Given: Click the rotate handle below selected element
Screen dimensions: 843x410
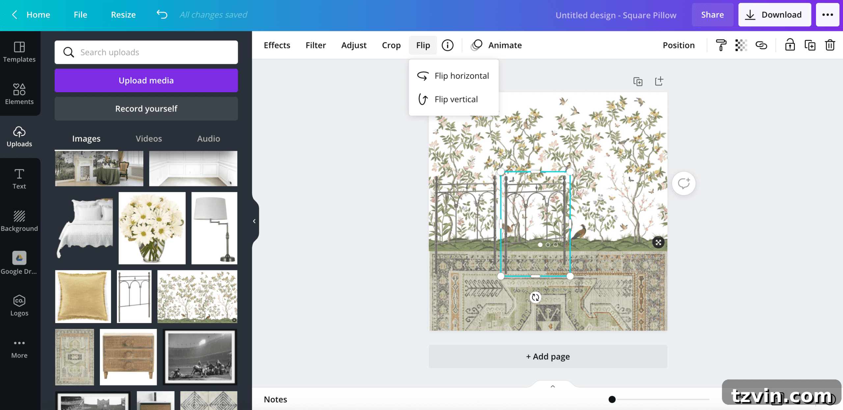Looking at the screenshot, I should pos(535,297).
